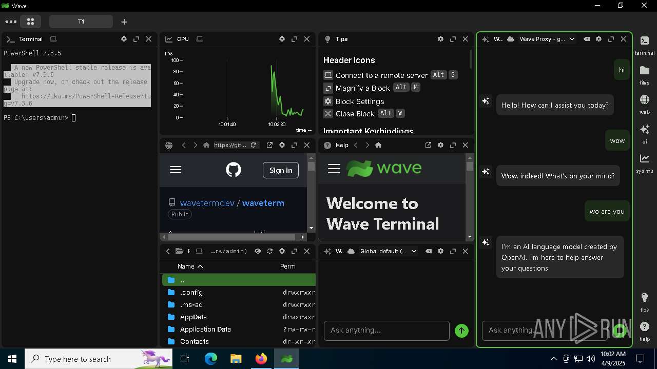Switch to tab T1

(x=81, y=22)
